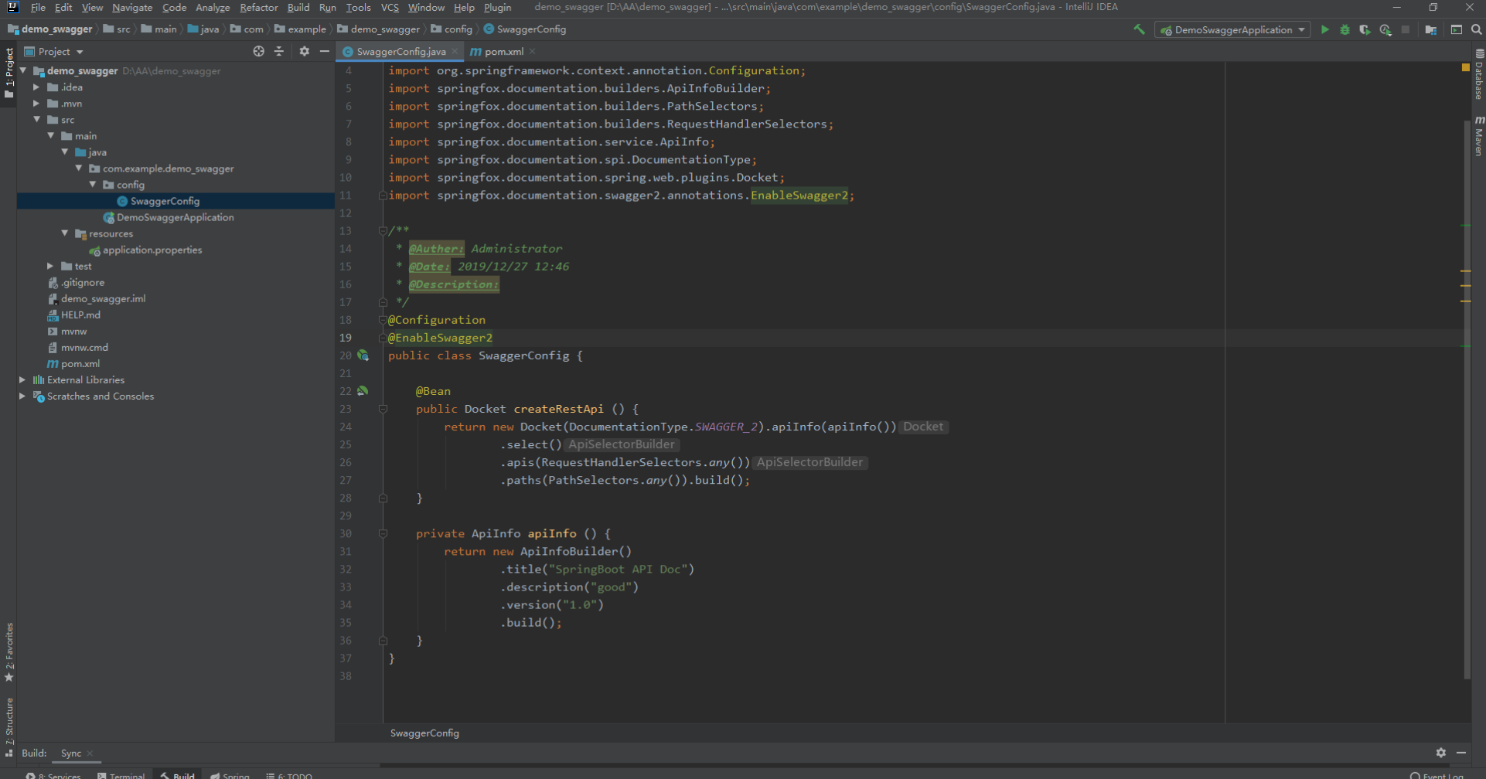
Task: Expand the .idea folder
Action: [x=36, y=87]
